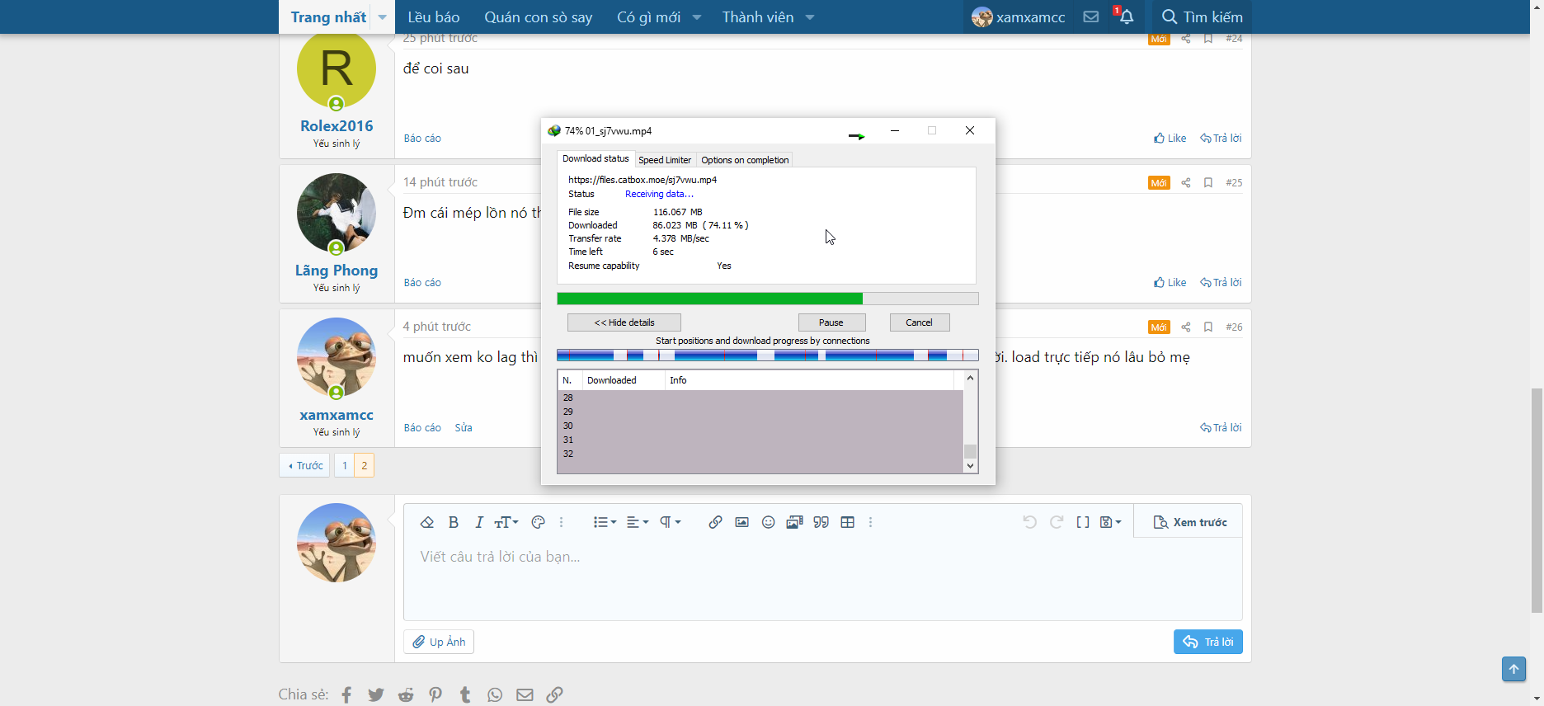Click the italic formatting icon
The height and width of the screenshot is (706, 1544).
point(478,522)
